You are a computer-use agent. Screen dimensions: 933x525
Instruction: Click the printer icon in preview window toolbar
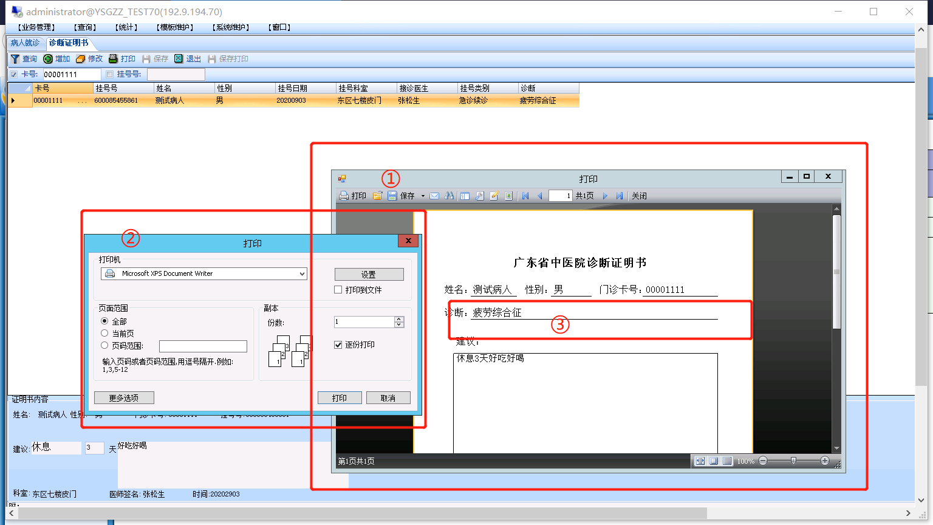pos(344,196)
